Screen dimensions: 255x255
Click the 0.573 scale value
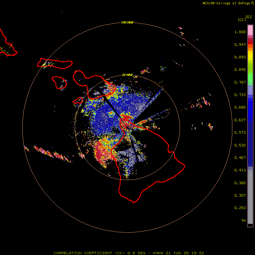(240, 133)
